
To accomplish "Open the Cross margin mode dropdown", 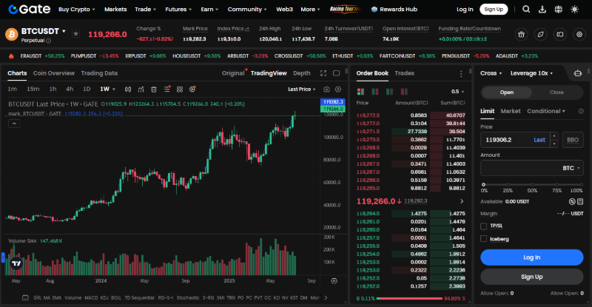I will point(491,73).
